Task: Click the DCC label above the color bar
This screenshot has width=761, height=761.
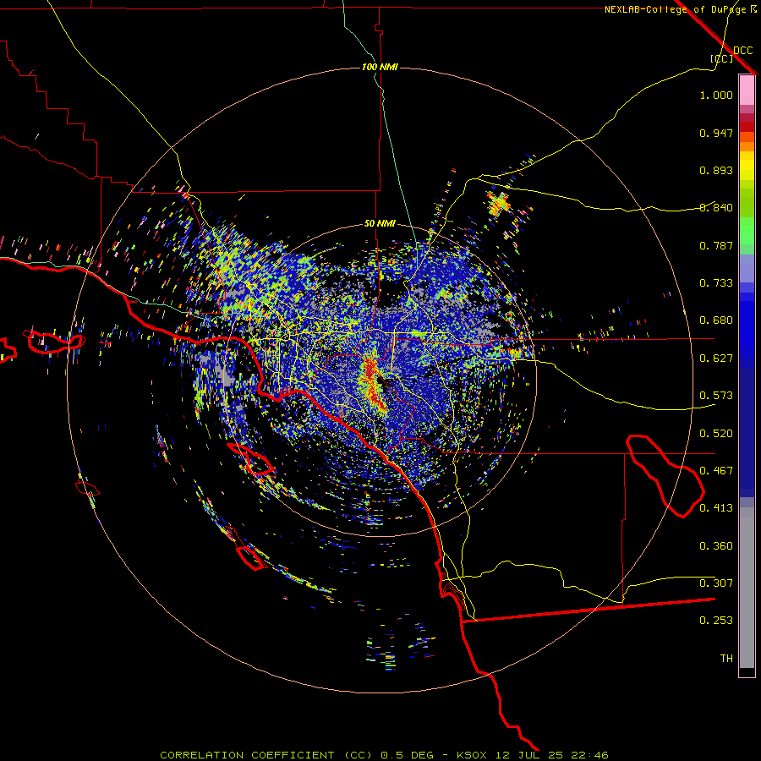Action: (x=743, y=51)
